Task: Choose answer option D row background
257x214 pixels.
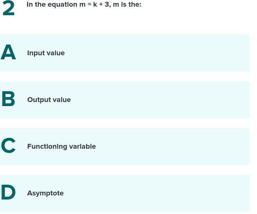Action: (x=125, y=193)
